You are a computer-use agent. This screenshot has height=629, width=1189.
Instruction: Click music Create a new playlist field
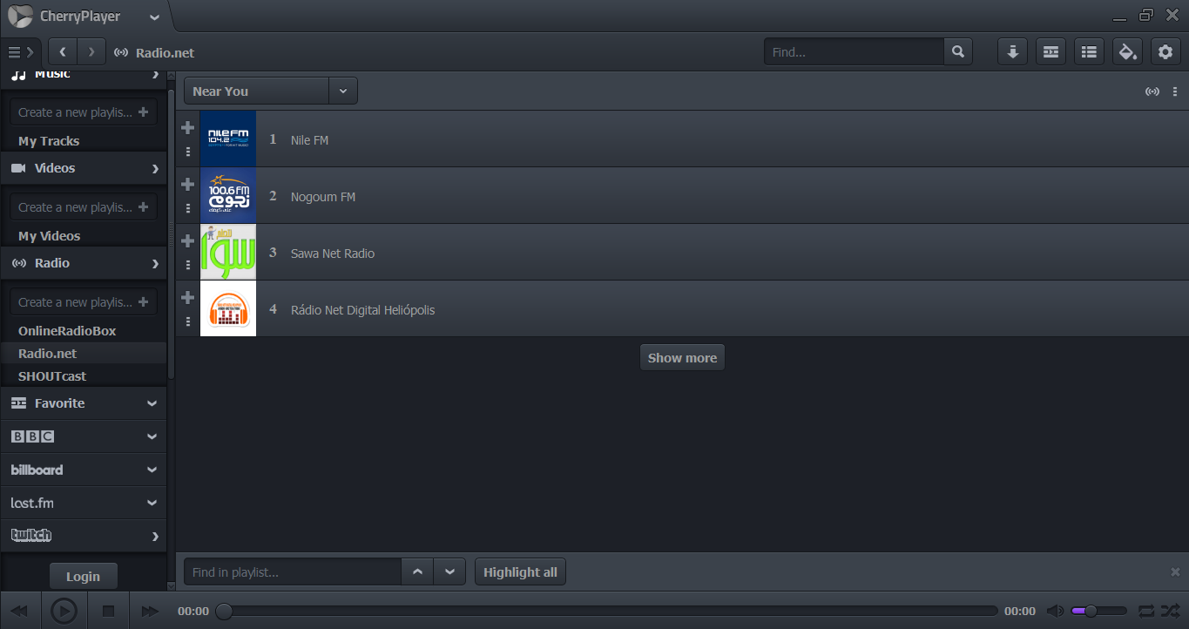84,112
